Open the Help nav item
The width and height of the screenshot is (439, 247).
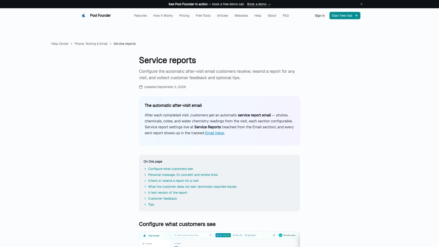click(x=258, y=15)
